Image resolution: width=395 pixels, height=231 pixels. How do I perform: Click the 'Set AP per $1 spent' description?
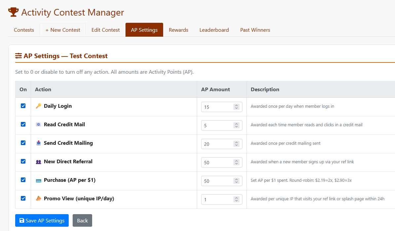pos(301,180)
